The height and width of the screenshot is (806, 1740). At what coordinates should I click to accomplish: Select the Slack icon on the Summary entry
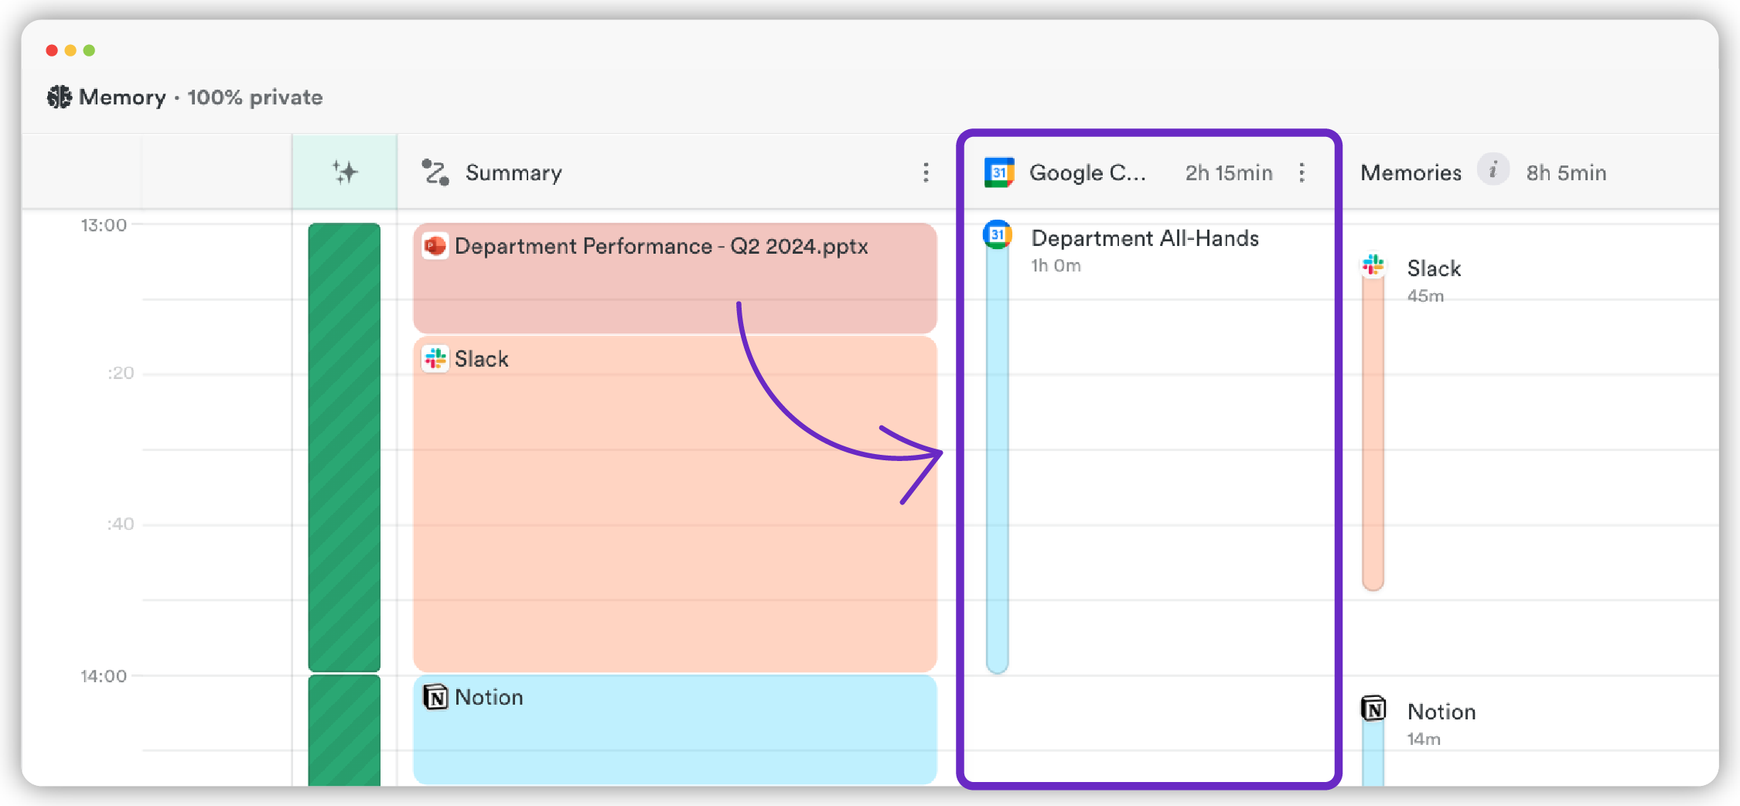point(435,358)
